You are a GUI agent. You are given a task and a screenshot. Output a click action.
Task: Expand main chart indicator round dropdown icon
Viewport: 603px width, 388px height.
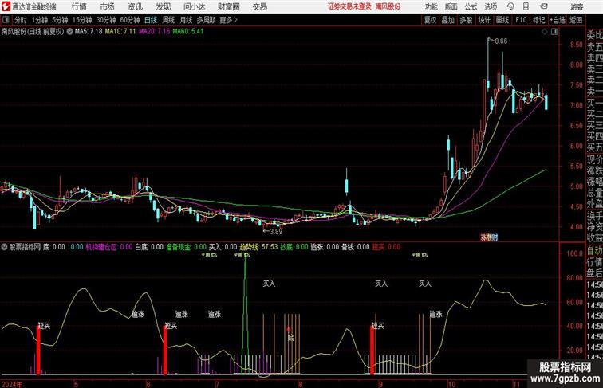point(69,32)
